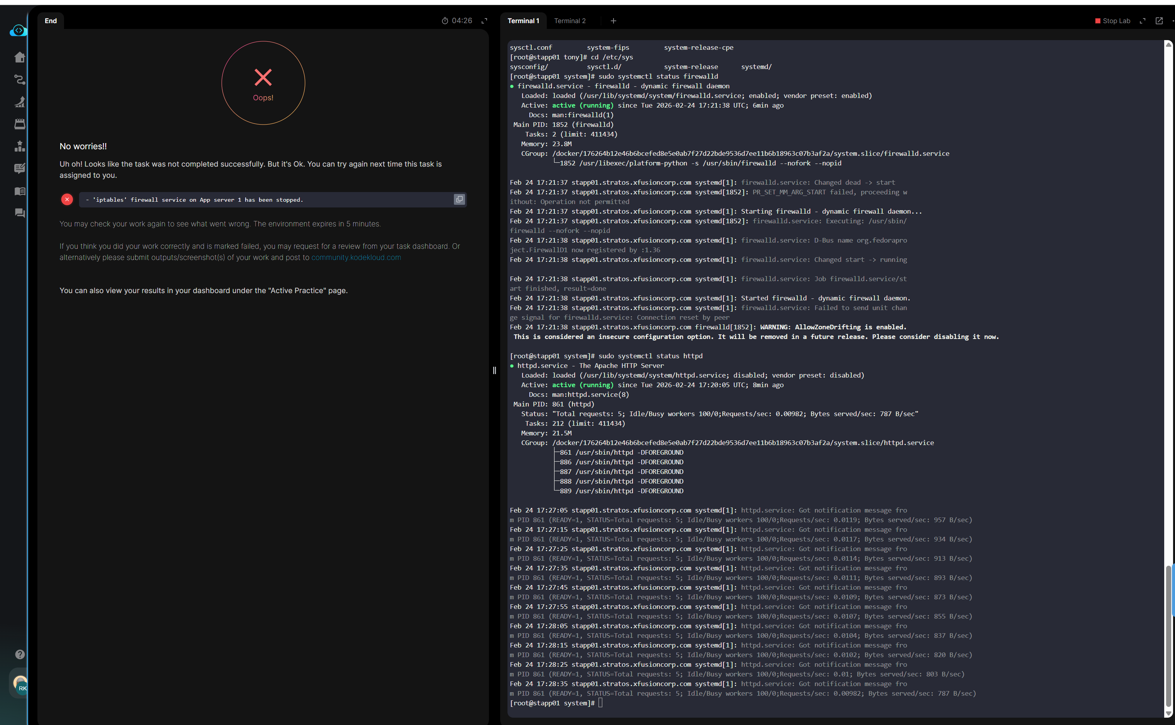Click the help question mark icon
This screenshot has height=725, width=1175.
(20, 654)
